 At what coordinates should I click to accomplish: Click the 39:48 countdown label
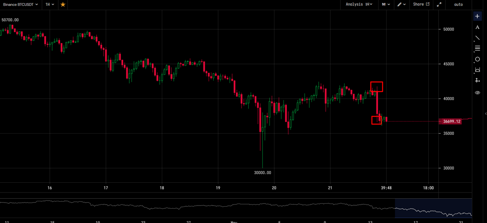tap(387, 188)
